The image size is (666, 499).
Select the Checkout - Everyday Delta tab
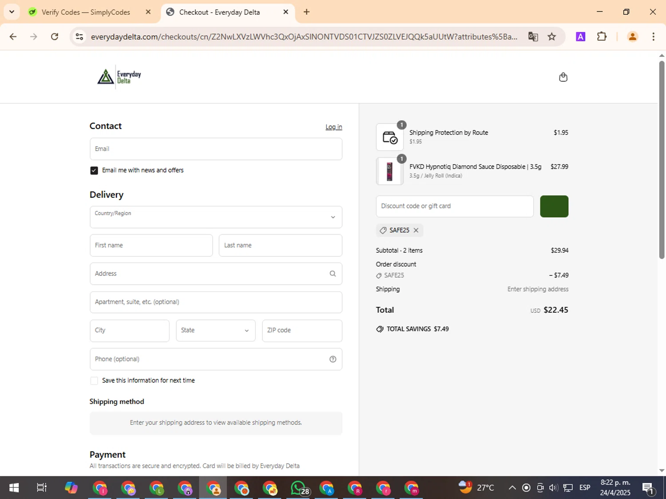pos(219,12)
